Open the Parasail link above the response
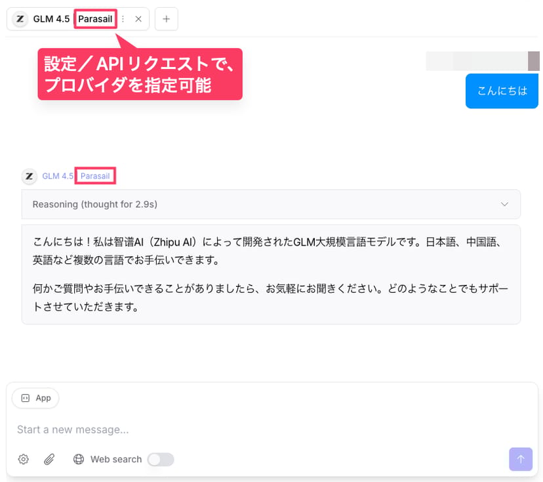The image size is (543, 482). (95, 176)
